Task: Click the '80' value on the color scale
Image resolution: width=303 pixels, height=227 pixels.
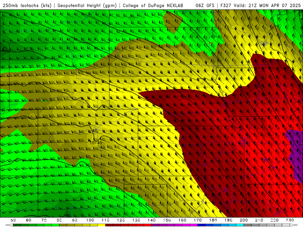Action: [59, 220]
